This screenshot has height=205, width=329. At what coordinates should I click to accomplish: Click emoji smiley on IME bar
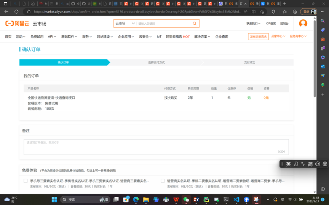[x=318, y=164]
